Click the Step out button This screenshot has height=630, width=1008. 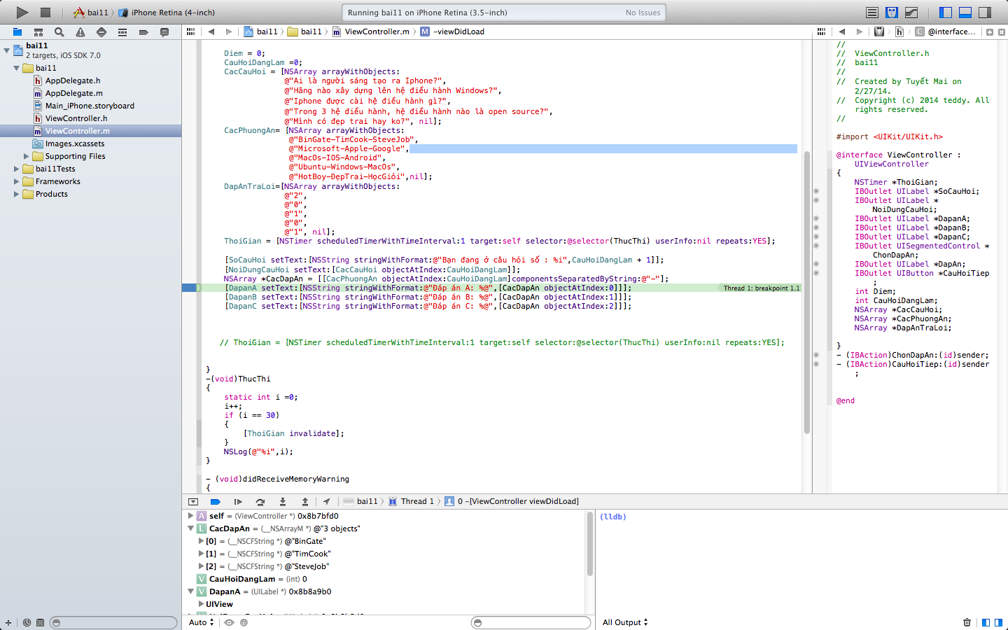click(x=305, y=502)
